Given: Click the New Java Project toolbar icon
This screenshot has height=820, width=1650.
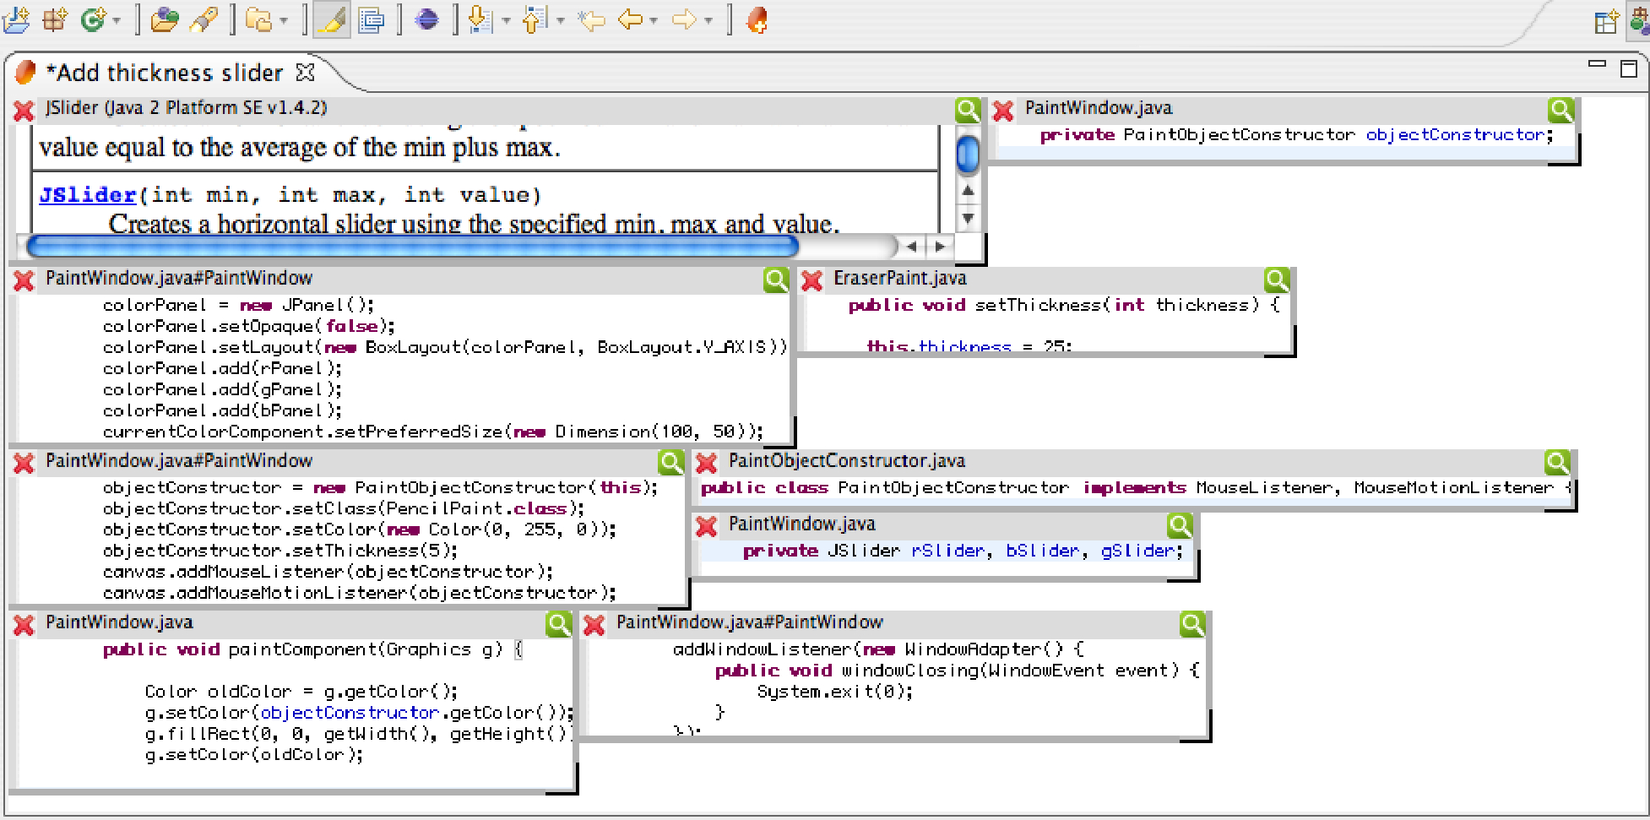Looking at the screenshot, I should [16, 19].
